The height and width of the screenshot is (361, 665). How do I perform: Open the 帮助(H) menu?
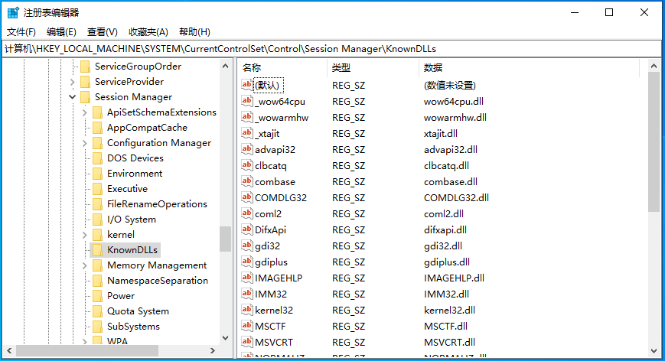(194, 32)
